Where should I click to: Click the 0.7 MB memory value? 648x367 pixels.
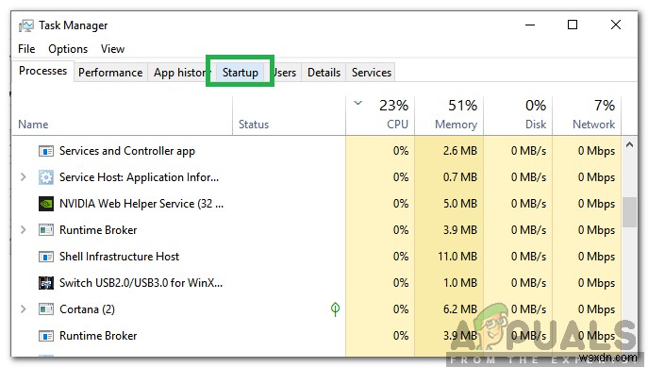point(460,177)
